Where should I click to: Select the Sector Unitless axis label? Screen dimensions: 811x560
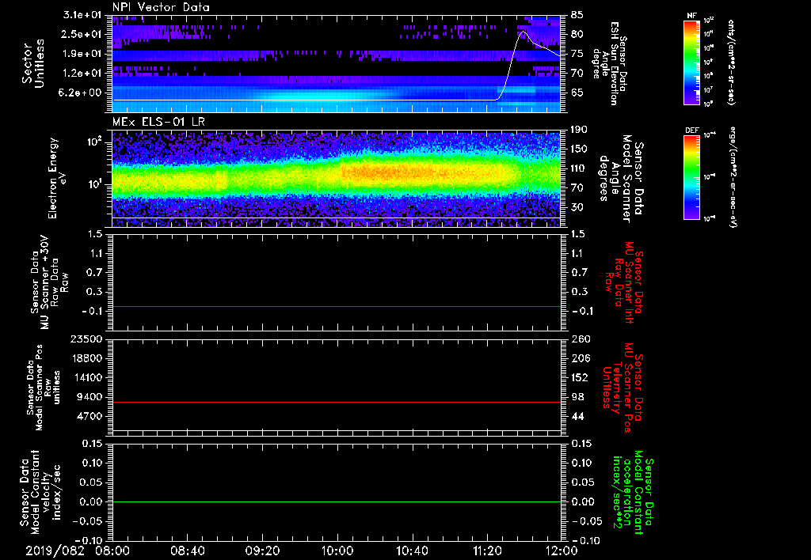click(32, 63)
